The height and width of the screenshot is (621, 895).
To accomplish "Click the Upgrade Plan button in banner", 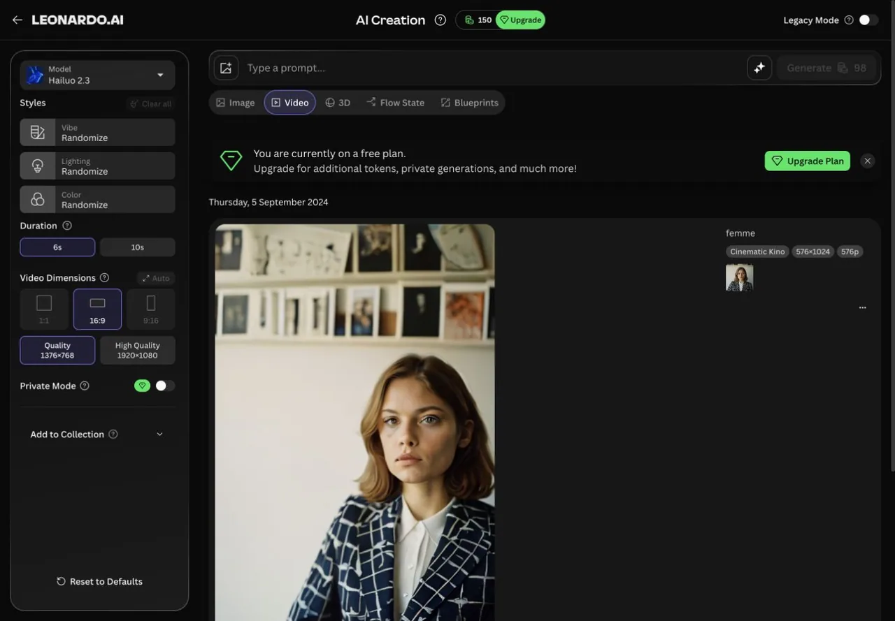I will [808, 161].
